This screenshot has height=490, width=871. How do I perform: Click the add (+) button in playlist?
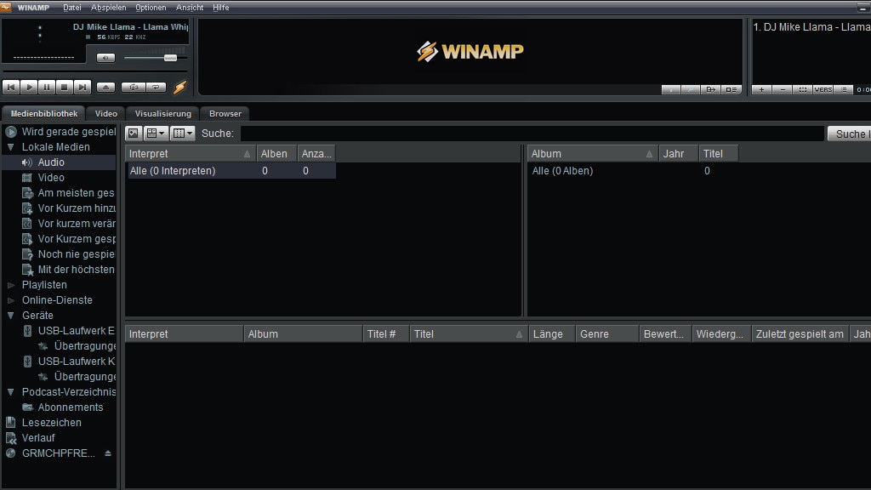(x=761, y=89)
